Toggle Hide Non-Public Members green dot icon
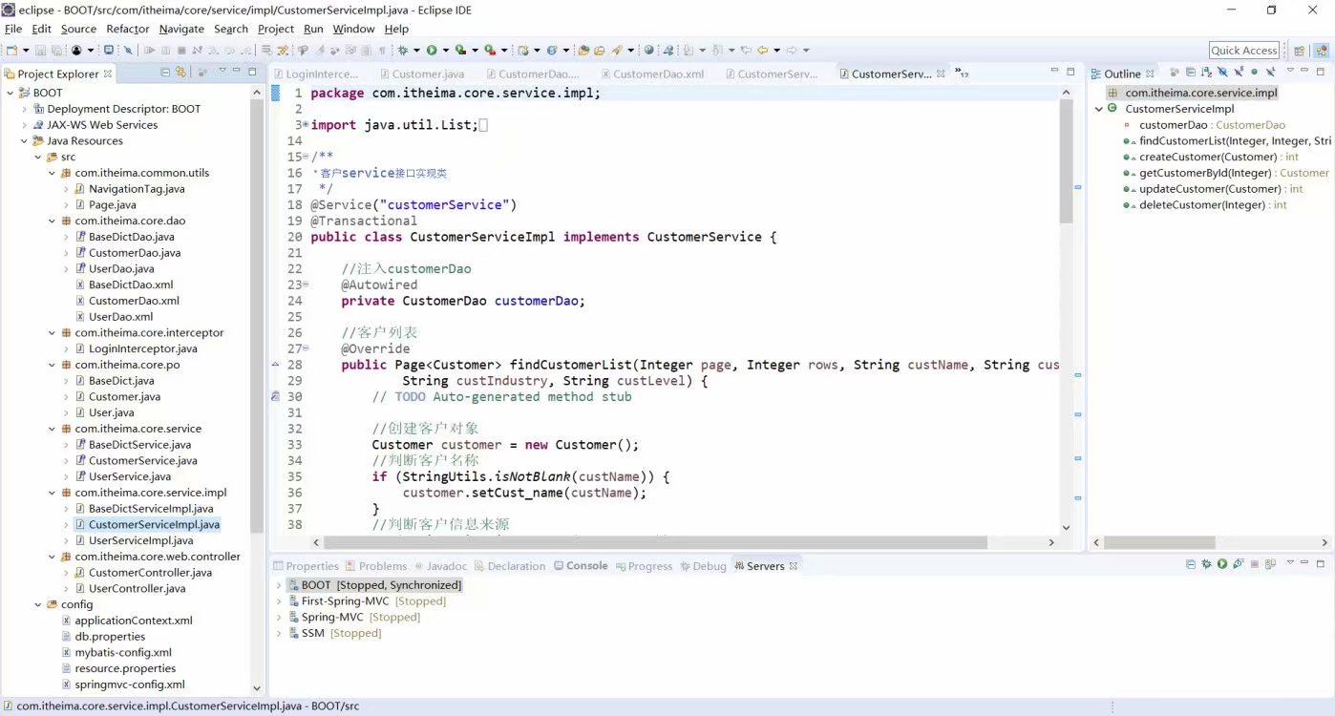Screen dimensions: 1335x716 pos(1255,72)
